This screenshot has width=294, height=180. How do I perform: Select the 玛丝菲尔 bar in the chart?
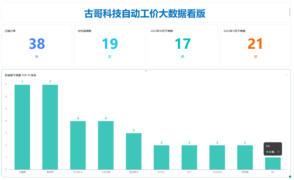pos(134,151)
